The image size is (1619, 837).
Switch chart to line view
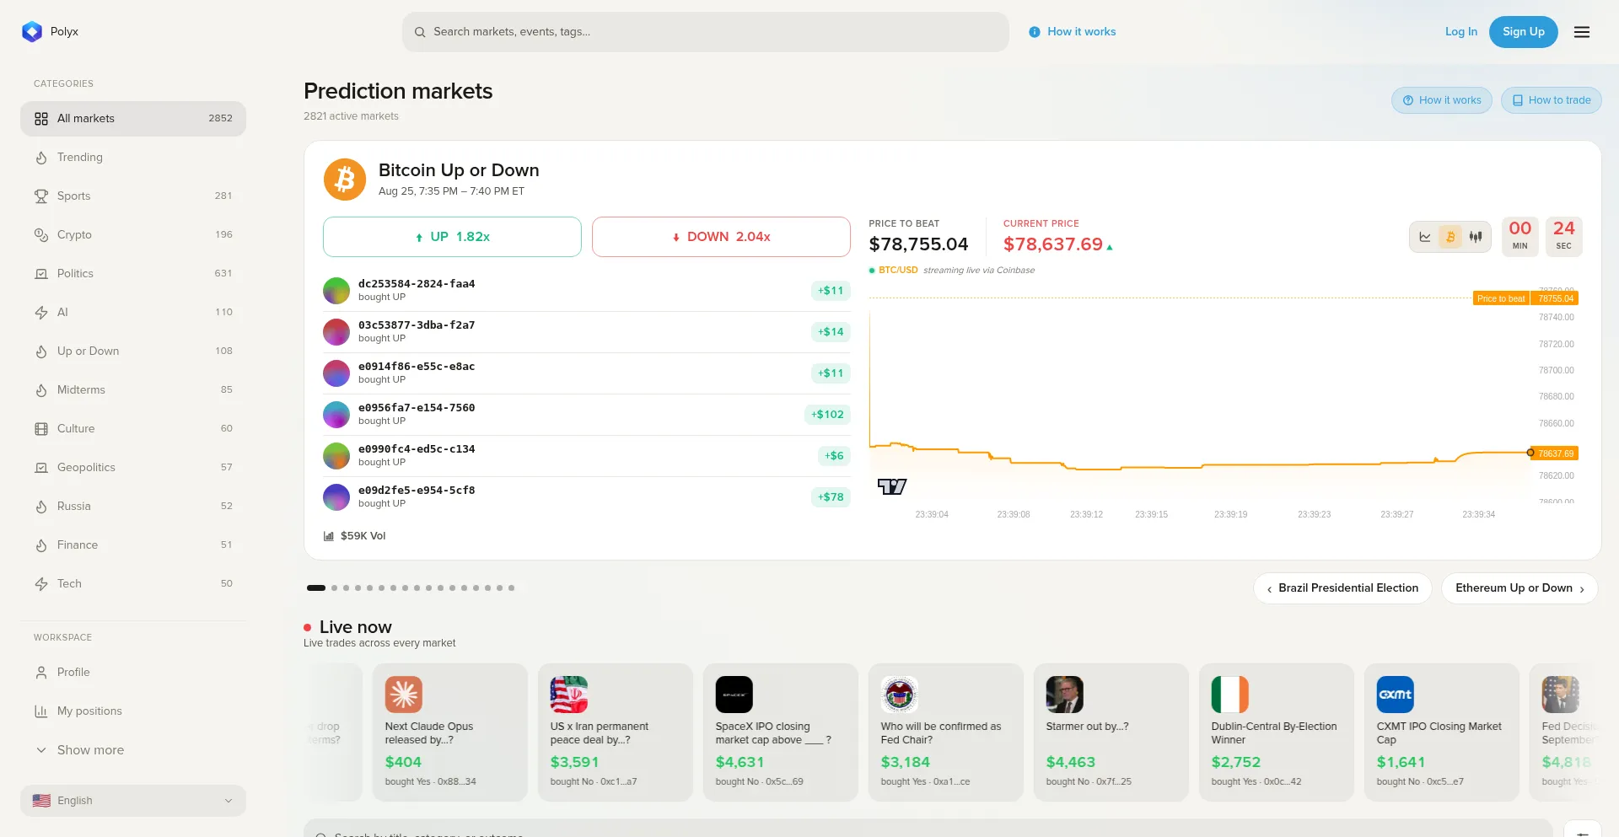[x=1425, y=237]
